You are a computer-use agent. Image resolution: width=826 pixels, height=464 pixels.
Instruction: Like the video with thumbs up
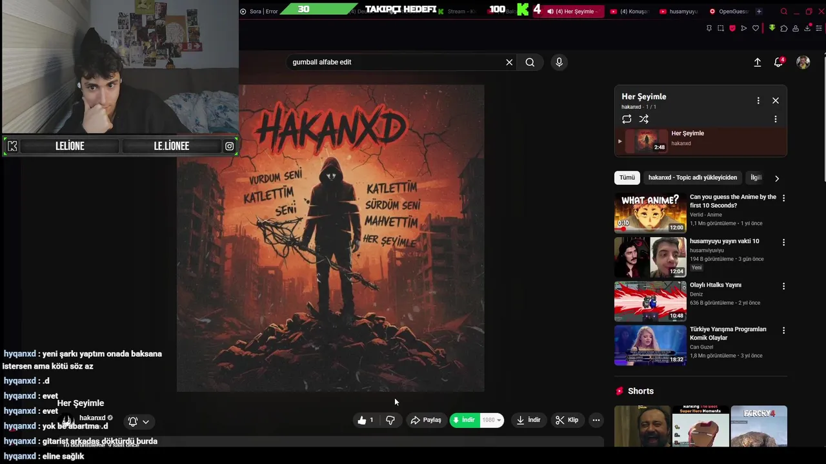[365, 420]
